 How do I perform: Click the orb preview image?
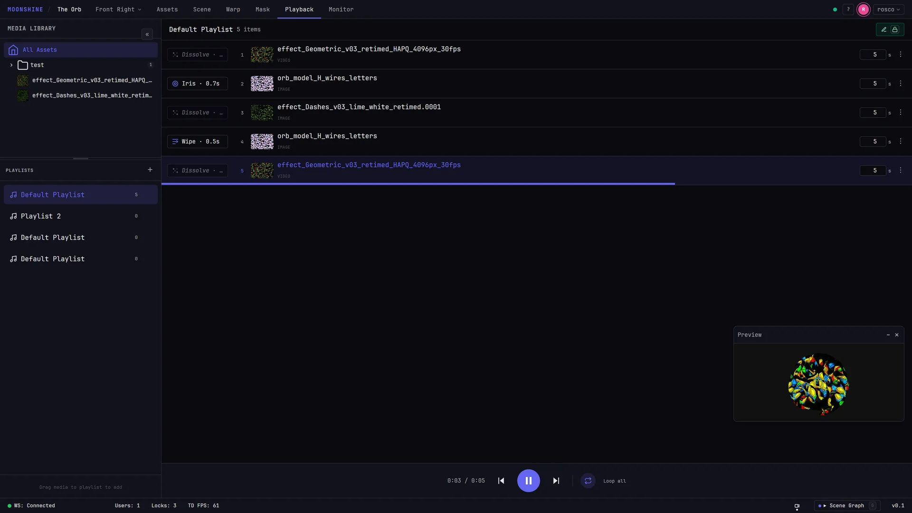(x=818, y=384)
